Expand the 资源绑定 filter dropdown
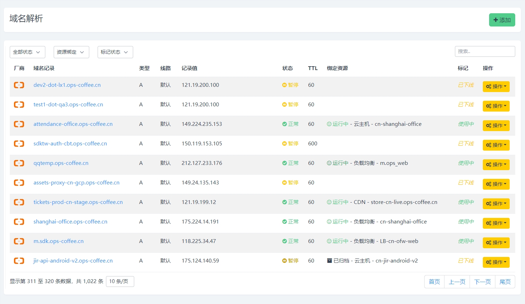The width and height of the screenshot is (525, 304). click(71, 52)
